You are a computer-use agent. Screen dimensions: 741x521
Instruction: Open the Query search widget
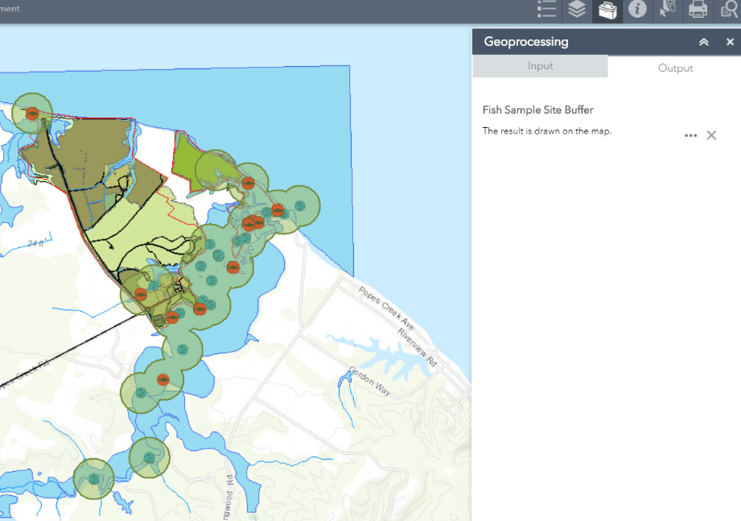728,10
